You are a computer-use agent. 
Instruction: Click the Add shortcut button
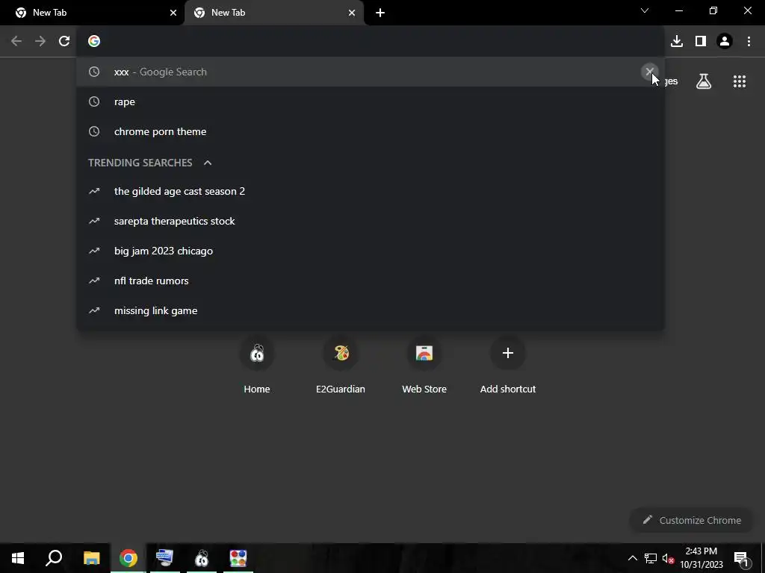(508, 364)
